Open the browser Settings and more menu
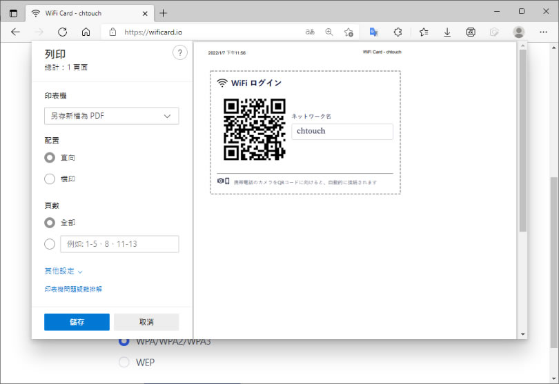 pos(543,32)
